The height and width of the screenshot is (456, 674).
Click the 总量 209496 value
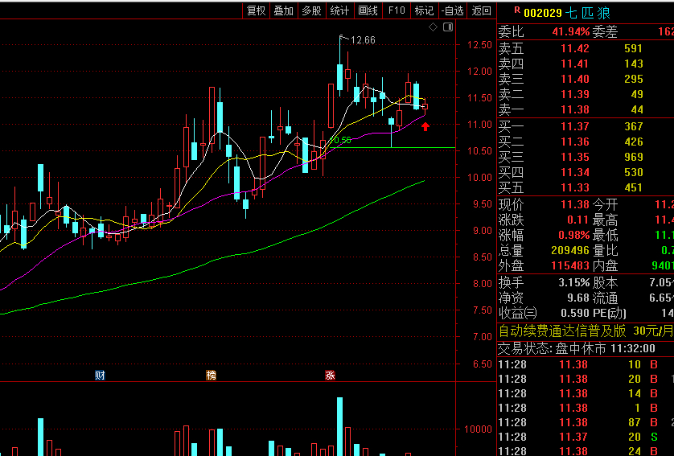point(570,251)
